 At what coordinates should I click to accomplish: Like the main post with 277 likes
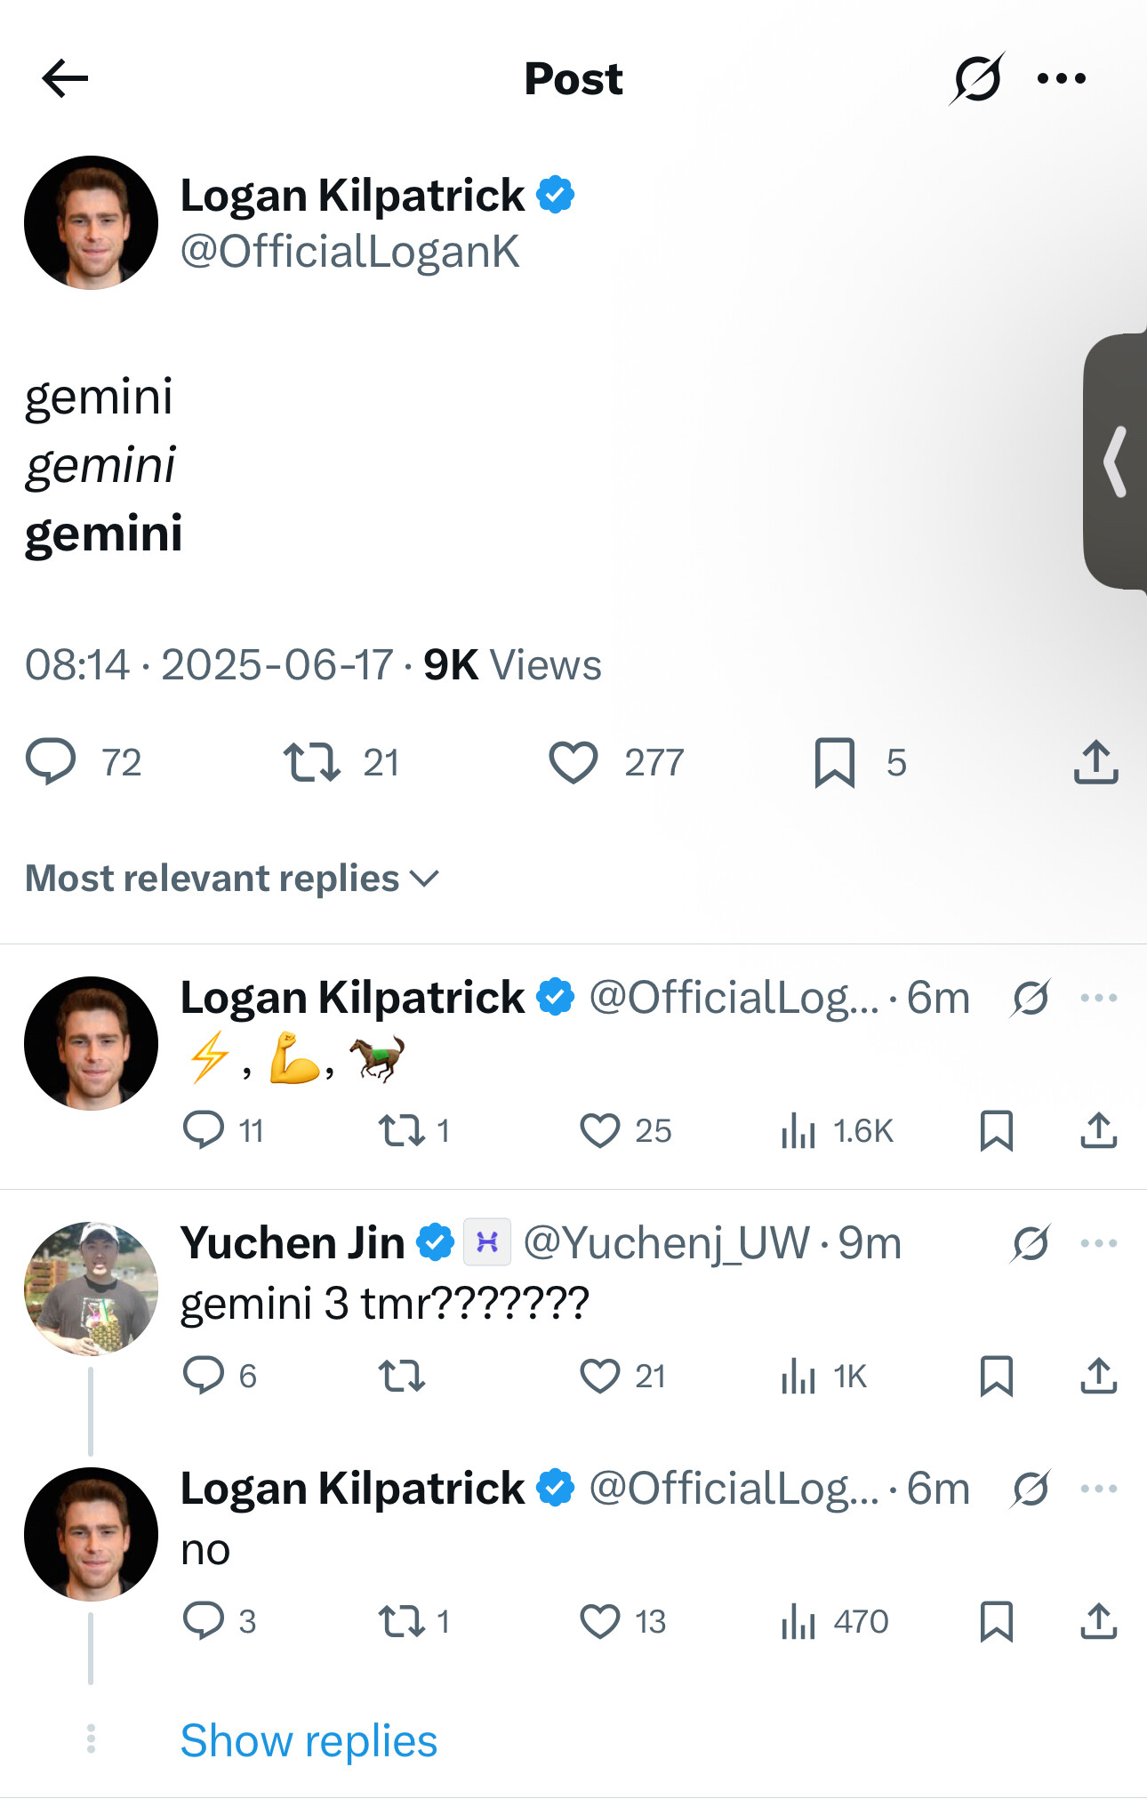pos(573,762)
